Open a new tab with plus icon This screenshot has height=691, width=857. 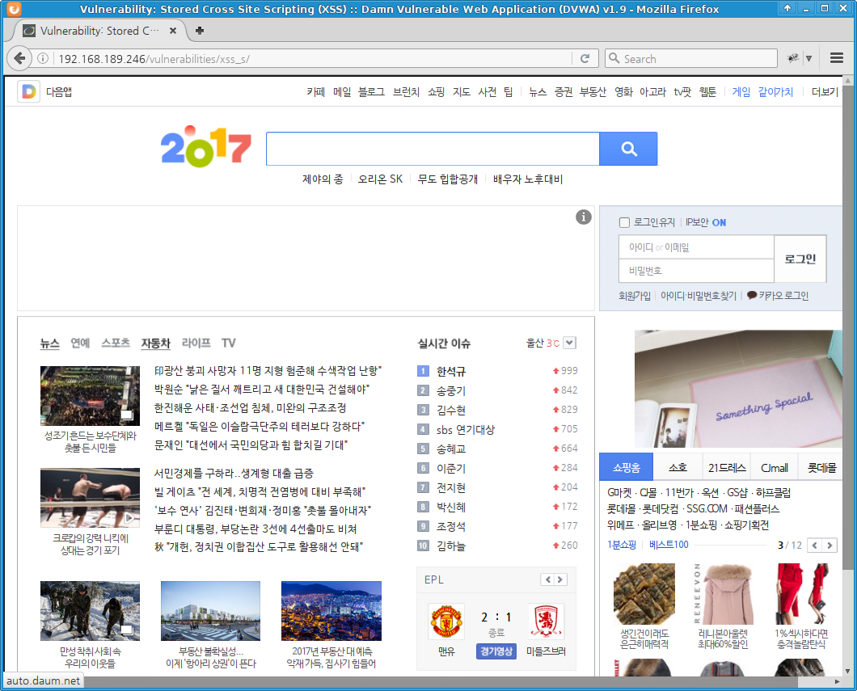[200, 31]
